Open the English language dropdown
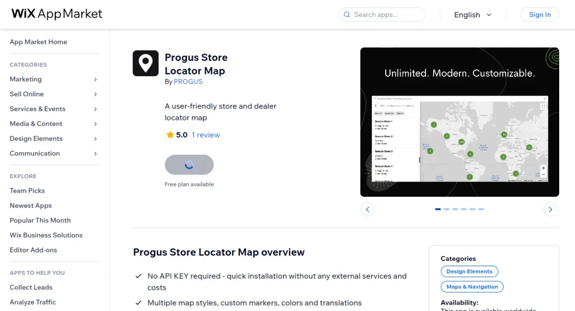The height and width of the screenshot is (311, 575). (x=472, y=15)
